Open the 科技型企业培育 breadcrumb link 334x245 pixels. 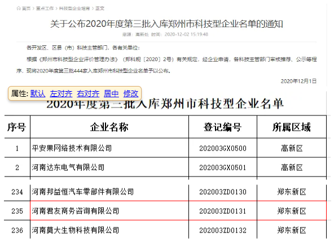(74, 8)
